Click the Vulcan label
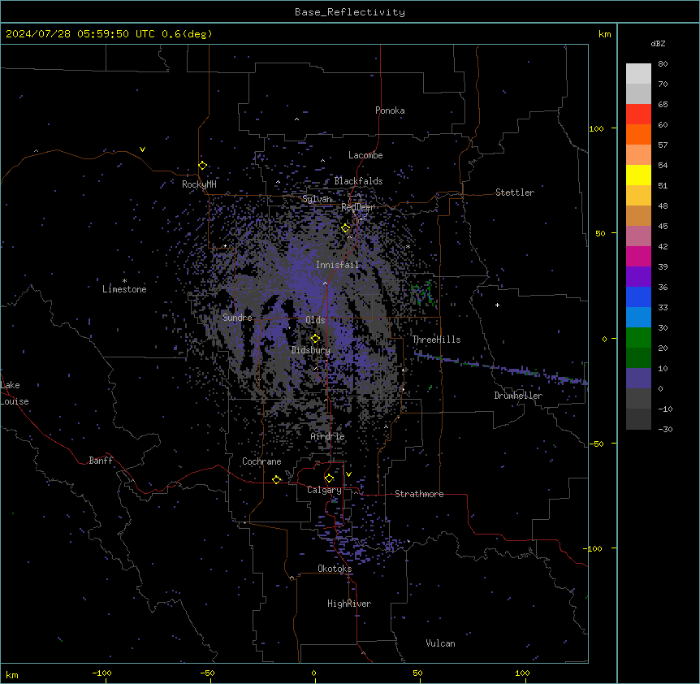The width and height of the screenshot is (700, 684). pyautogui.click(x=441, y=643)
